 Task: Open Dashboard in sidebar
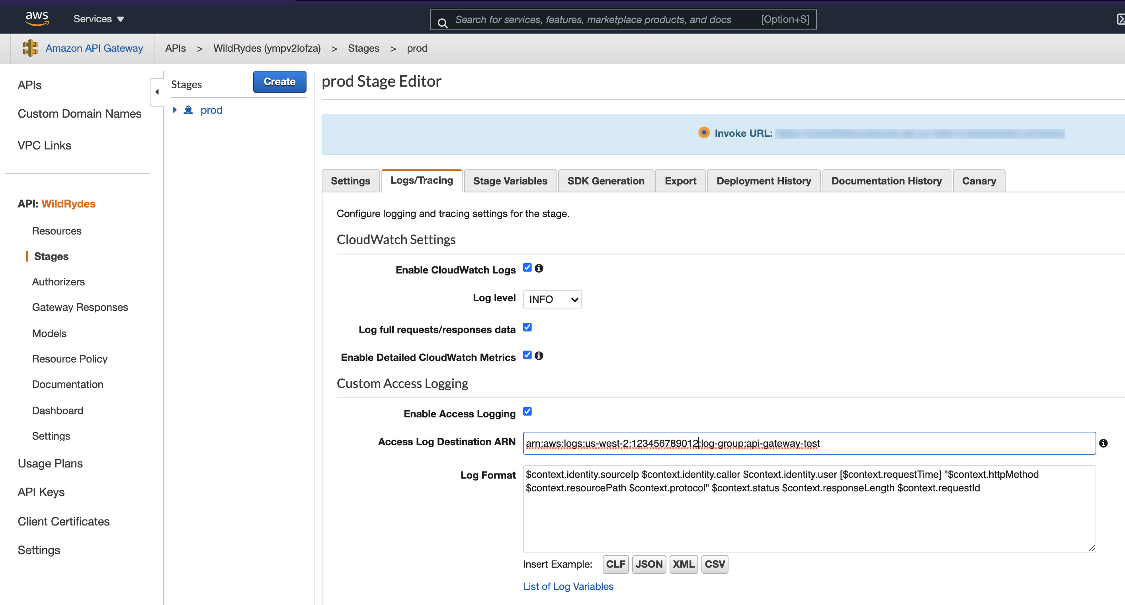(57, 411)
